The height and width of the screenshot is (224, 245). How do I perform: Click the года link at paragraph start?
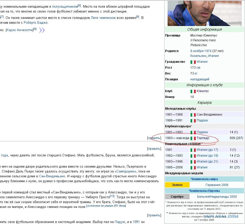pos(4,155)
